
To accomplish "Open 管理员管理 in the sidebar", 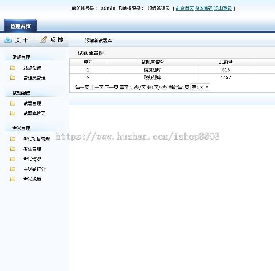I will (34, 78).
